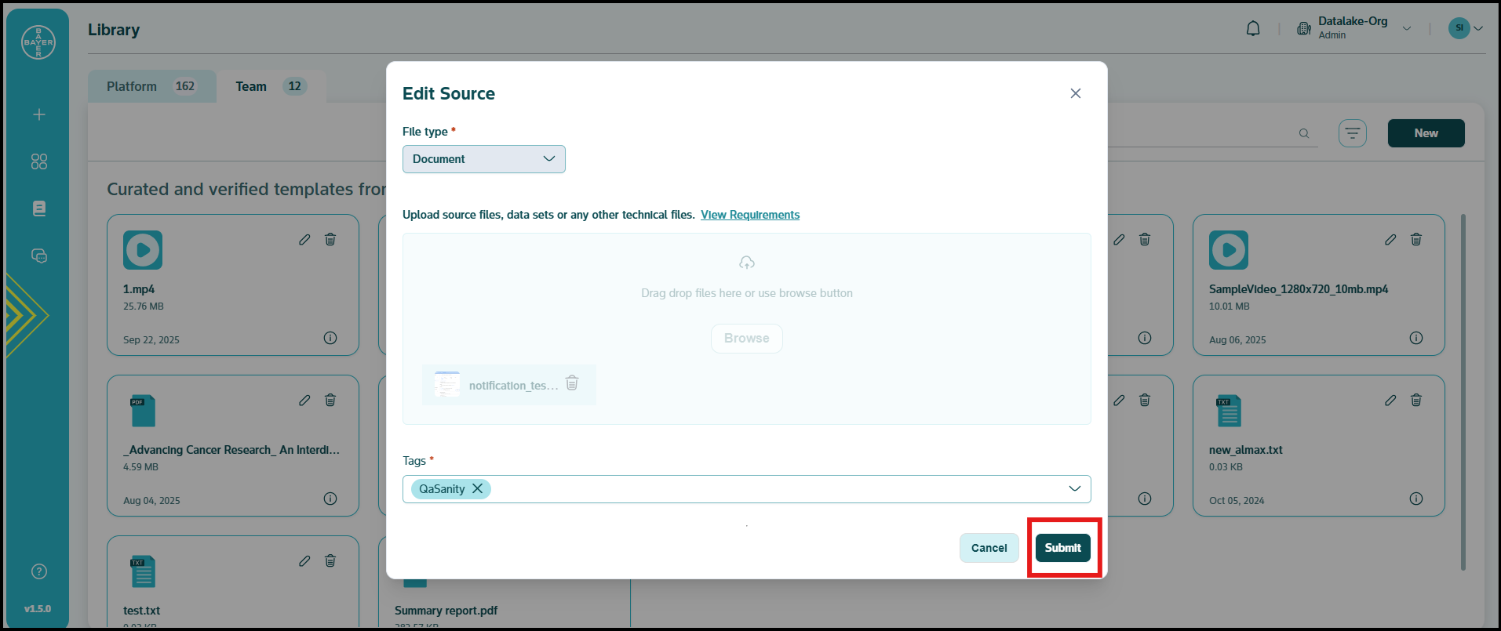Image resolution: width=1501 pixels, height=631 pixels.
Task: Click the SampleVideo video thumbnail
Action: [1229, 250]
